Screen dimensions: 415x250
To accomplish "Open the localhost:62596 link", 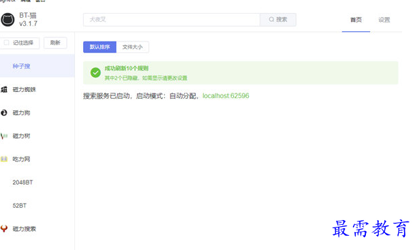I will 226,96.
